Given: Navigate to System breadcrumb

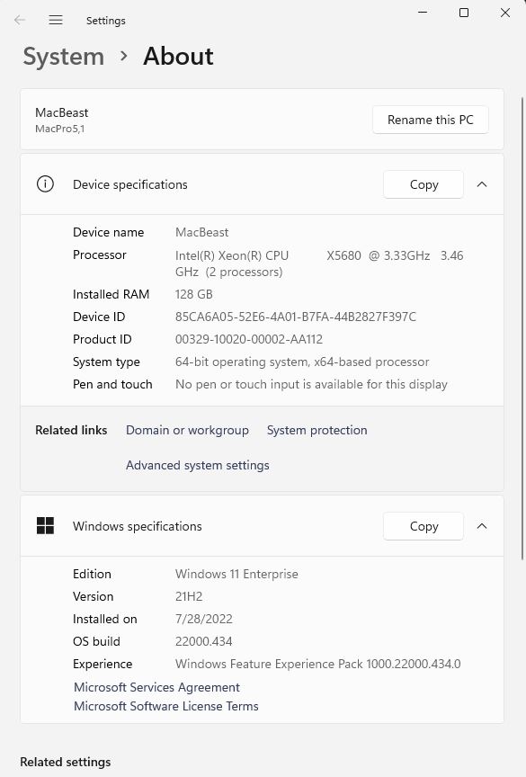Looking at the screenshot, I should (64, 57).
